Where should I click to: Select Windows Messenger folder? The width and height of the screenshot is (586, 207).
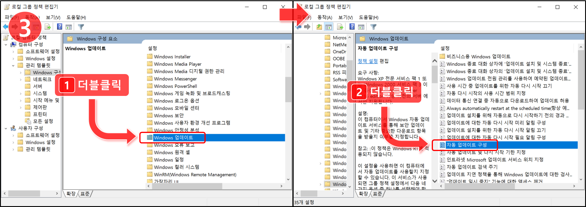tap(175, 79)
